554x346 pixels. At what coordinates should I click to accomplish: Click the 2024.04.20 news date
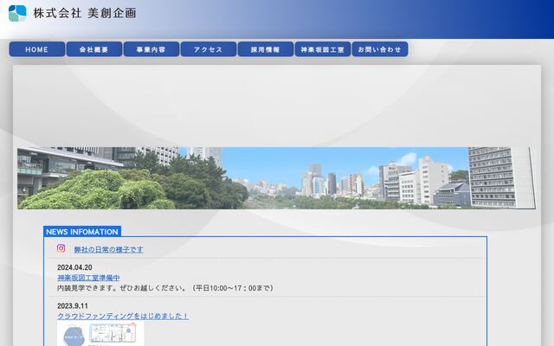[x=74, y=267]
